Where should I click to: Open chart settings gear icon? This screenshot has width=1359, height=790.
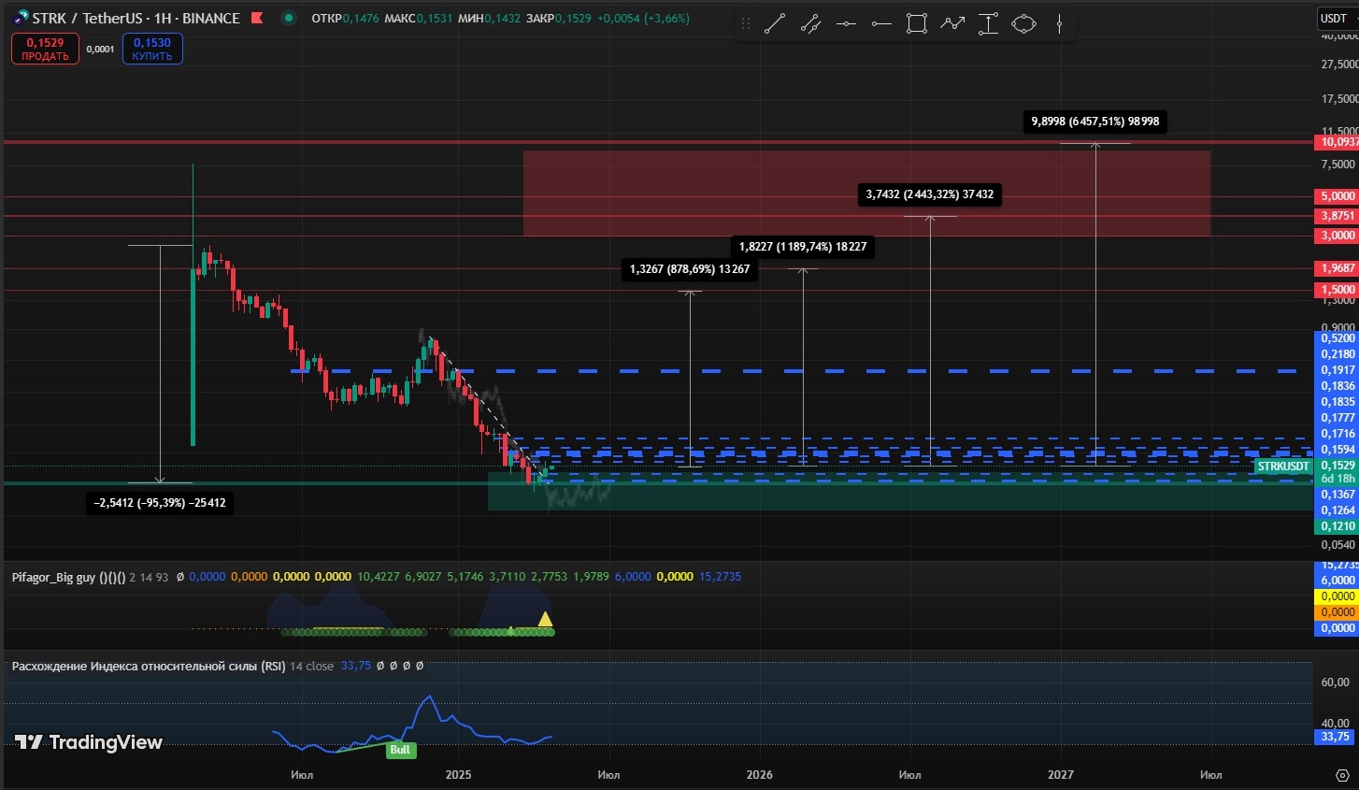(1343, 775)
